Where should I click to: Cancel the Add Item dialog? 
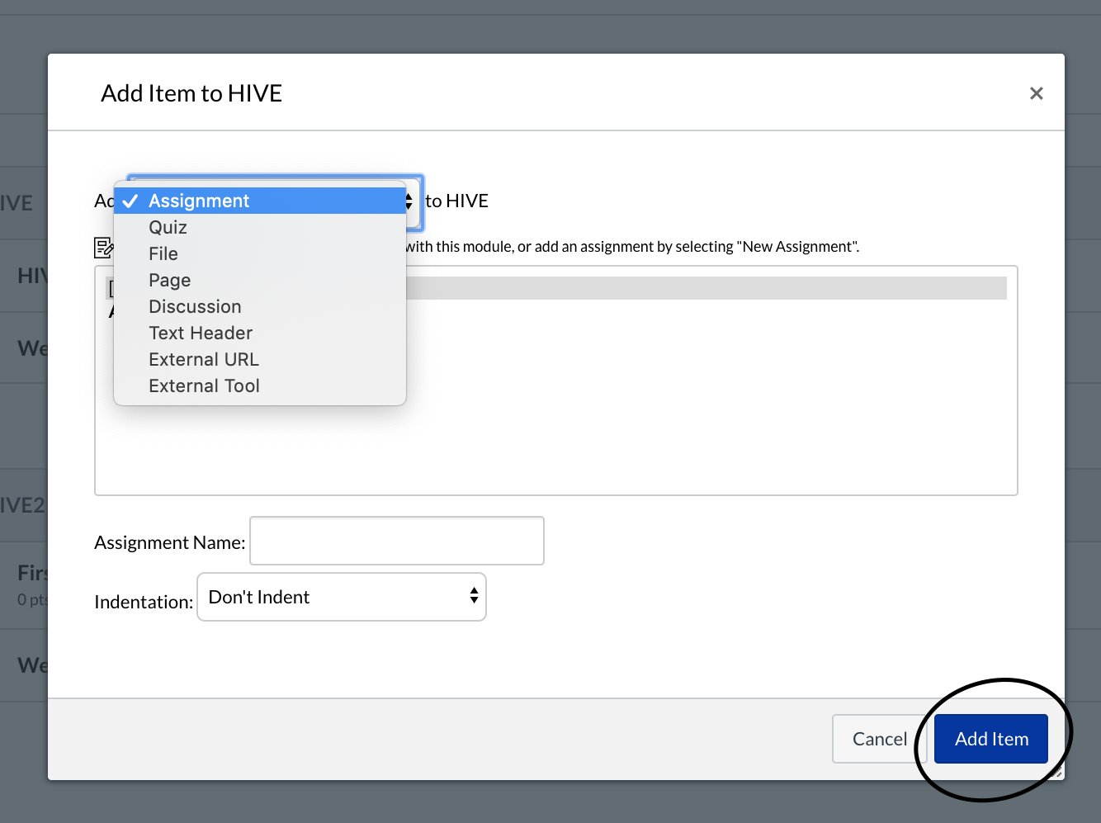click(879, 739)
